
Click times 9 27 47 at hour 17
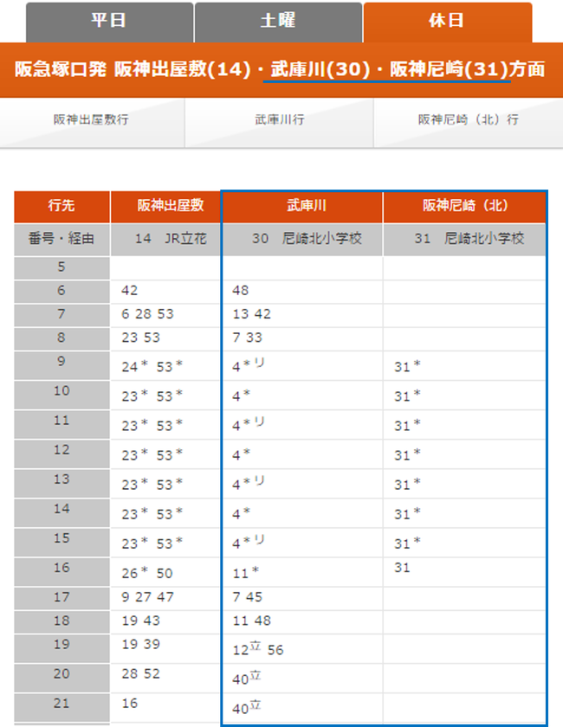point(147,598)
